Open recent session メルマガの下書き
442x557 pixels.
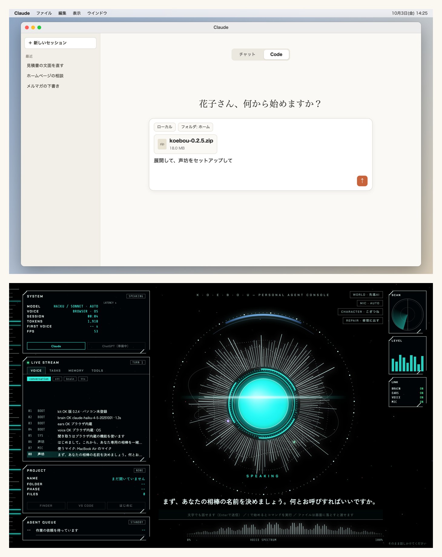pos(43,86)
